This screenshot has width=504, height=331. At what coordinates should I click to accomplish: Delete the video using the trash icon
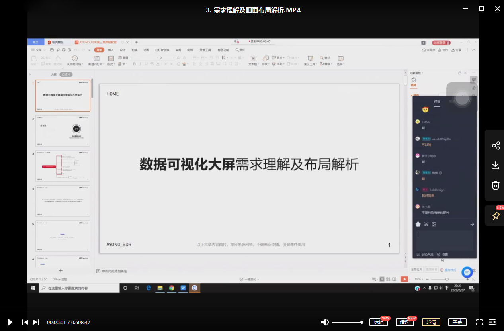point(496,185)
